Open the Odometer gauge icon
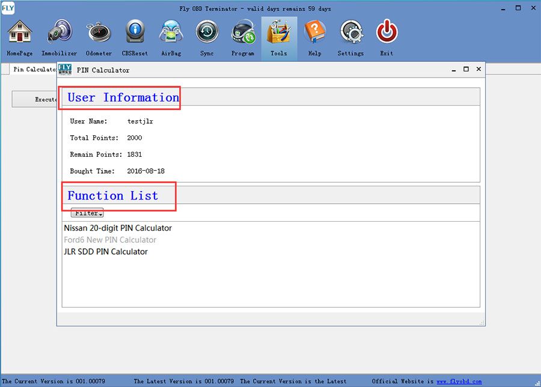 [99, 32]
